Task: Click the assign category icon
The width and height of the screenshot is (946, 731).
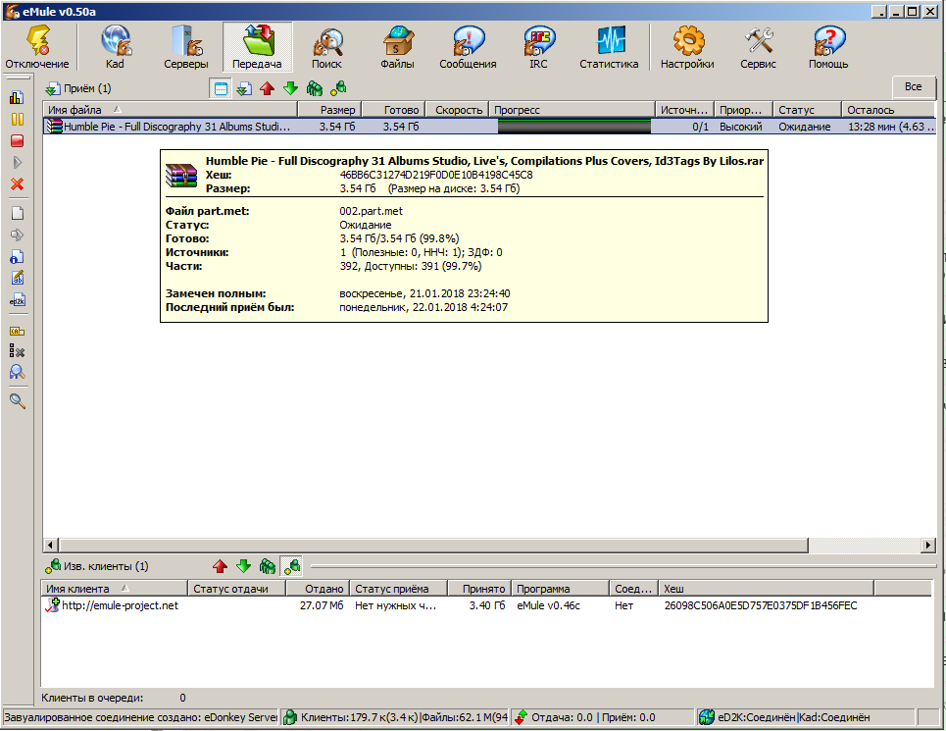Action: click(17, 331)
